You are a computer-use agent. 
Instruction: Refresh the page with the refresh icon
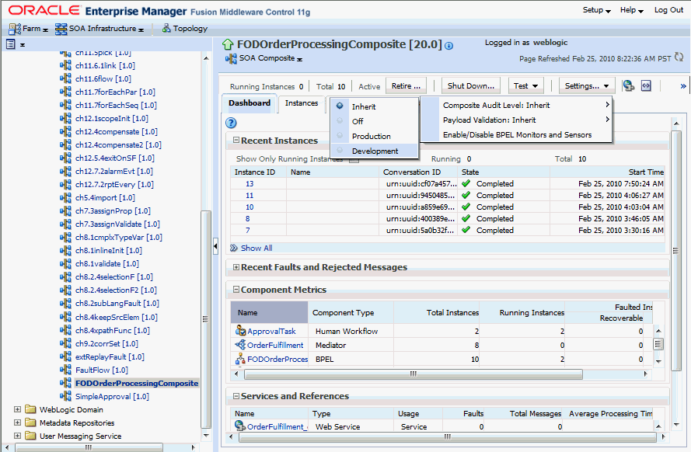679,57
